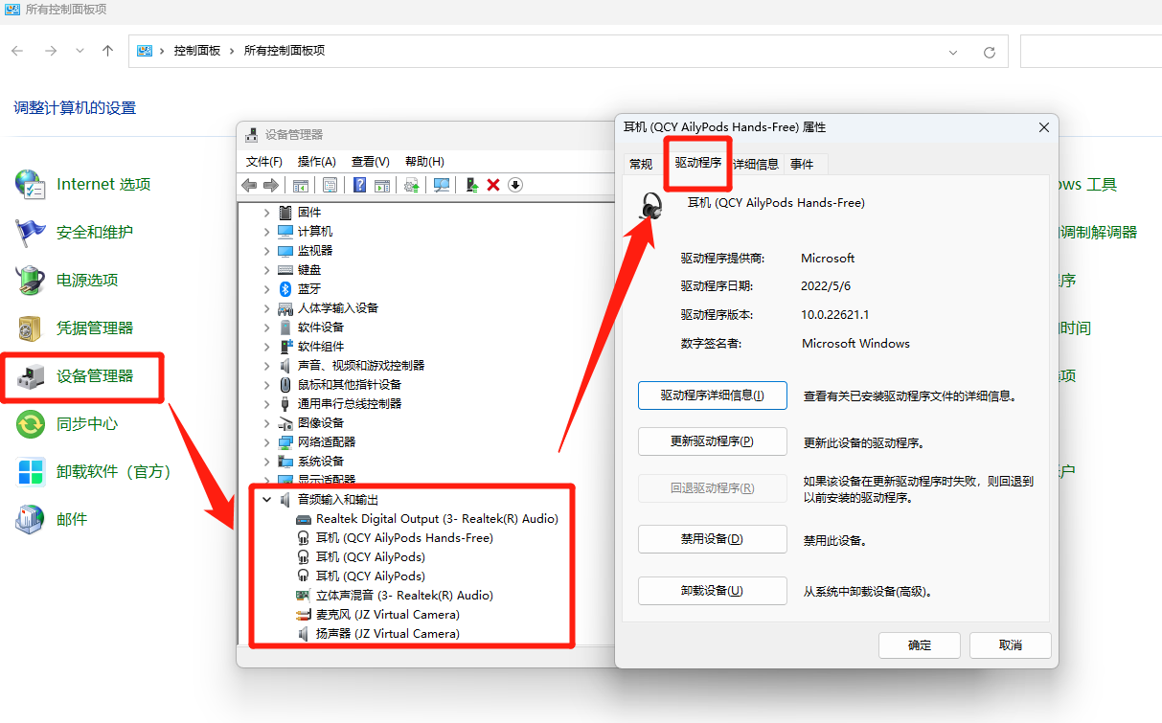Click 更新驱动程序(P) button
Screen dimensions: 1162x723
(x=713, y=441)
